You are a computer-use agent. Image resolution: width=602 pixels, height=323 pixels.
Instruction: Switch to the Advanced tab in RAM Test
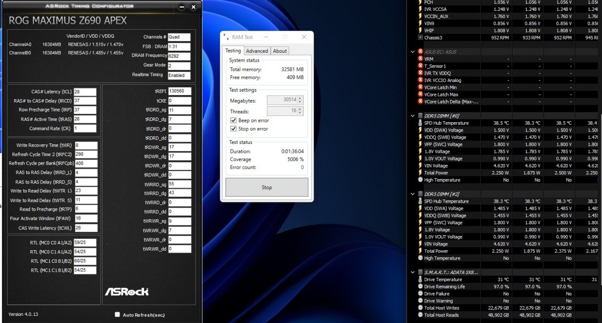click(x=257, y=51)
